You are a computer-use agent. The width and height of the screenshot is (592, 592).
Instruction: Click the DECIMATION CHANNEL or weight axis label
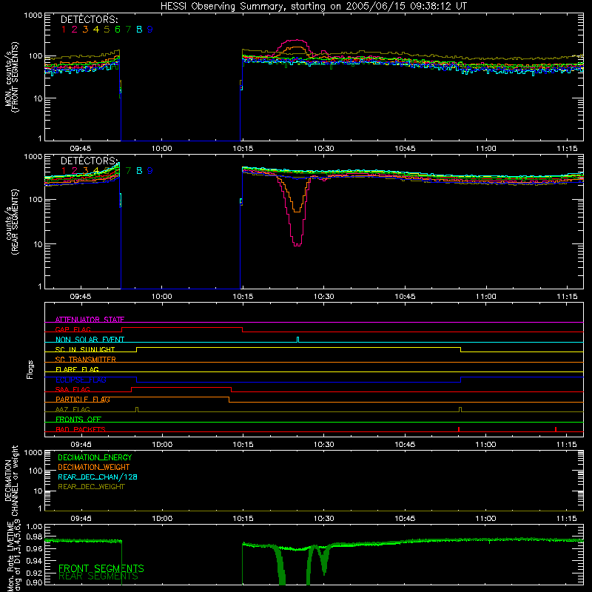12,480
